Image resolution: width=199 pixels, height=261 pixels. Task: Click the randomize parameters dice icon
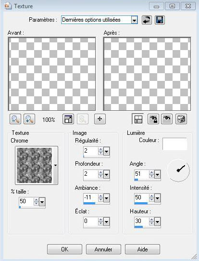coord(181,119)
